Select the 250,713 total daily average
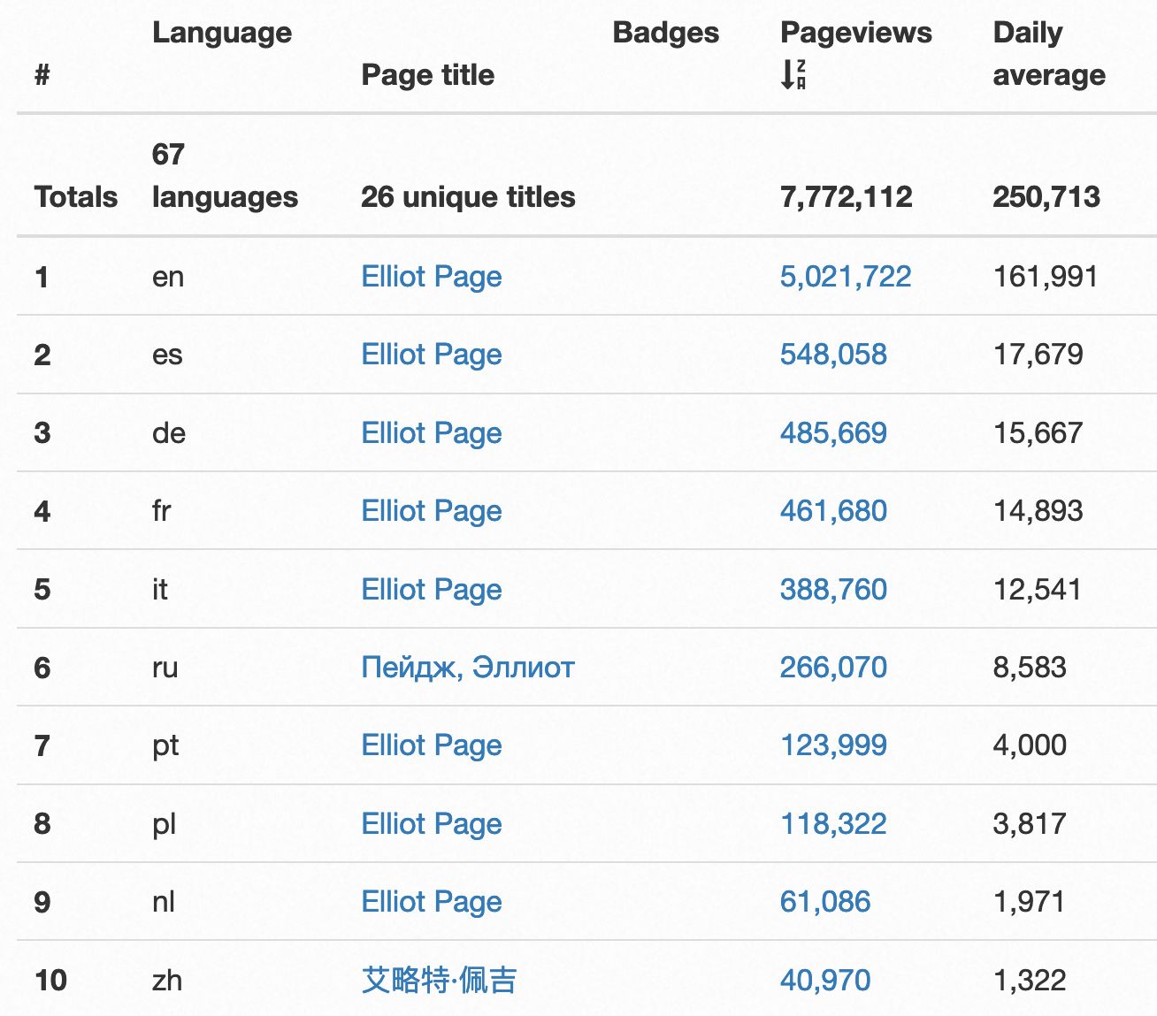Screen dimensions: 1157x1016 tap(1046, 197)
